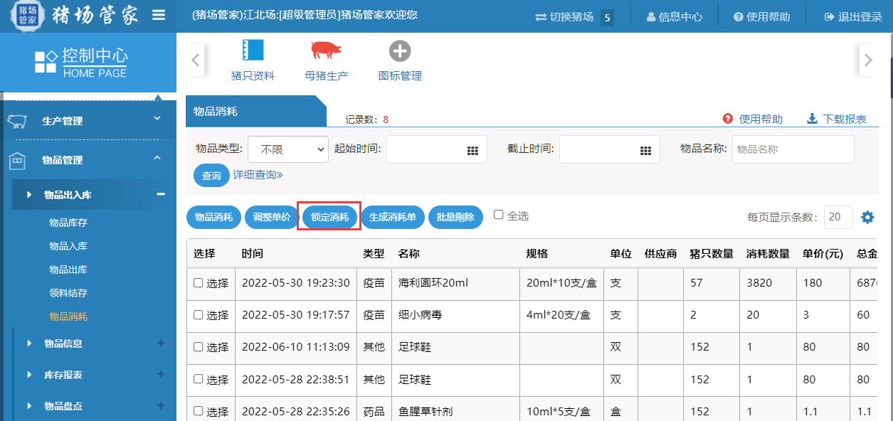Image resolution: width=893 pixels, height=421 pixels.
Task: Open calendar picker for 截止时间
Action: coord(645,150)
